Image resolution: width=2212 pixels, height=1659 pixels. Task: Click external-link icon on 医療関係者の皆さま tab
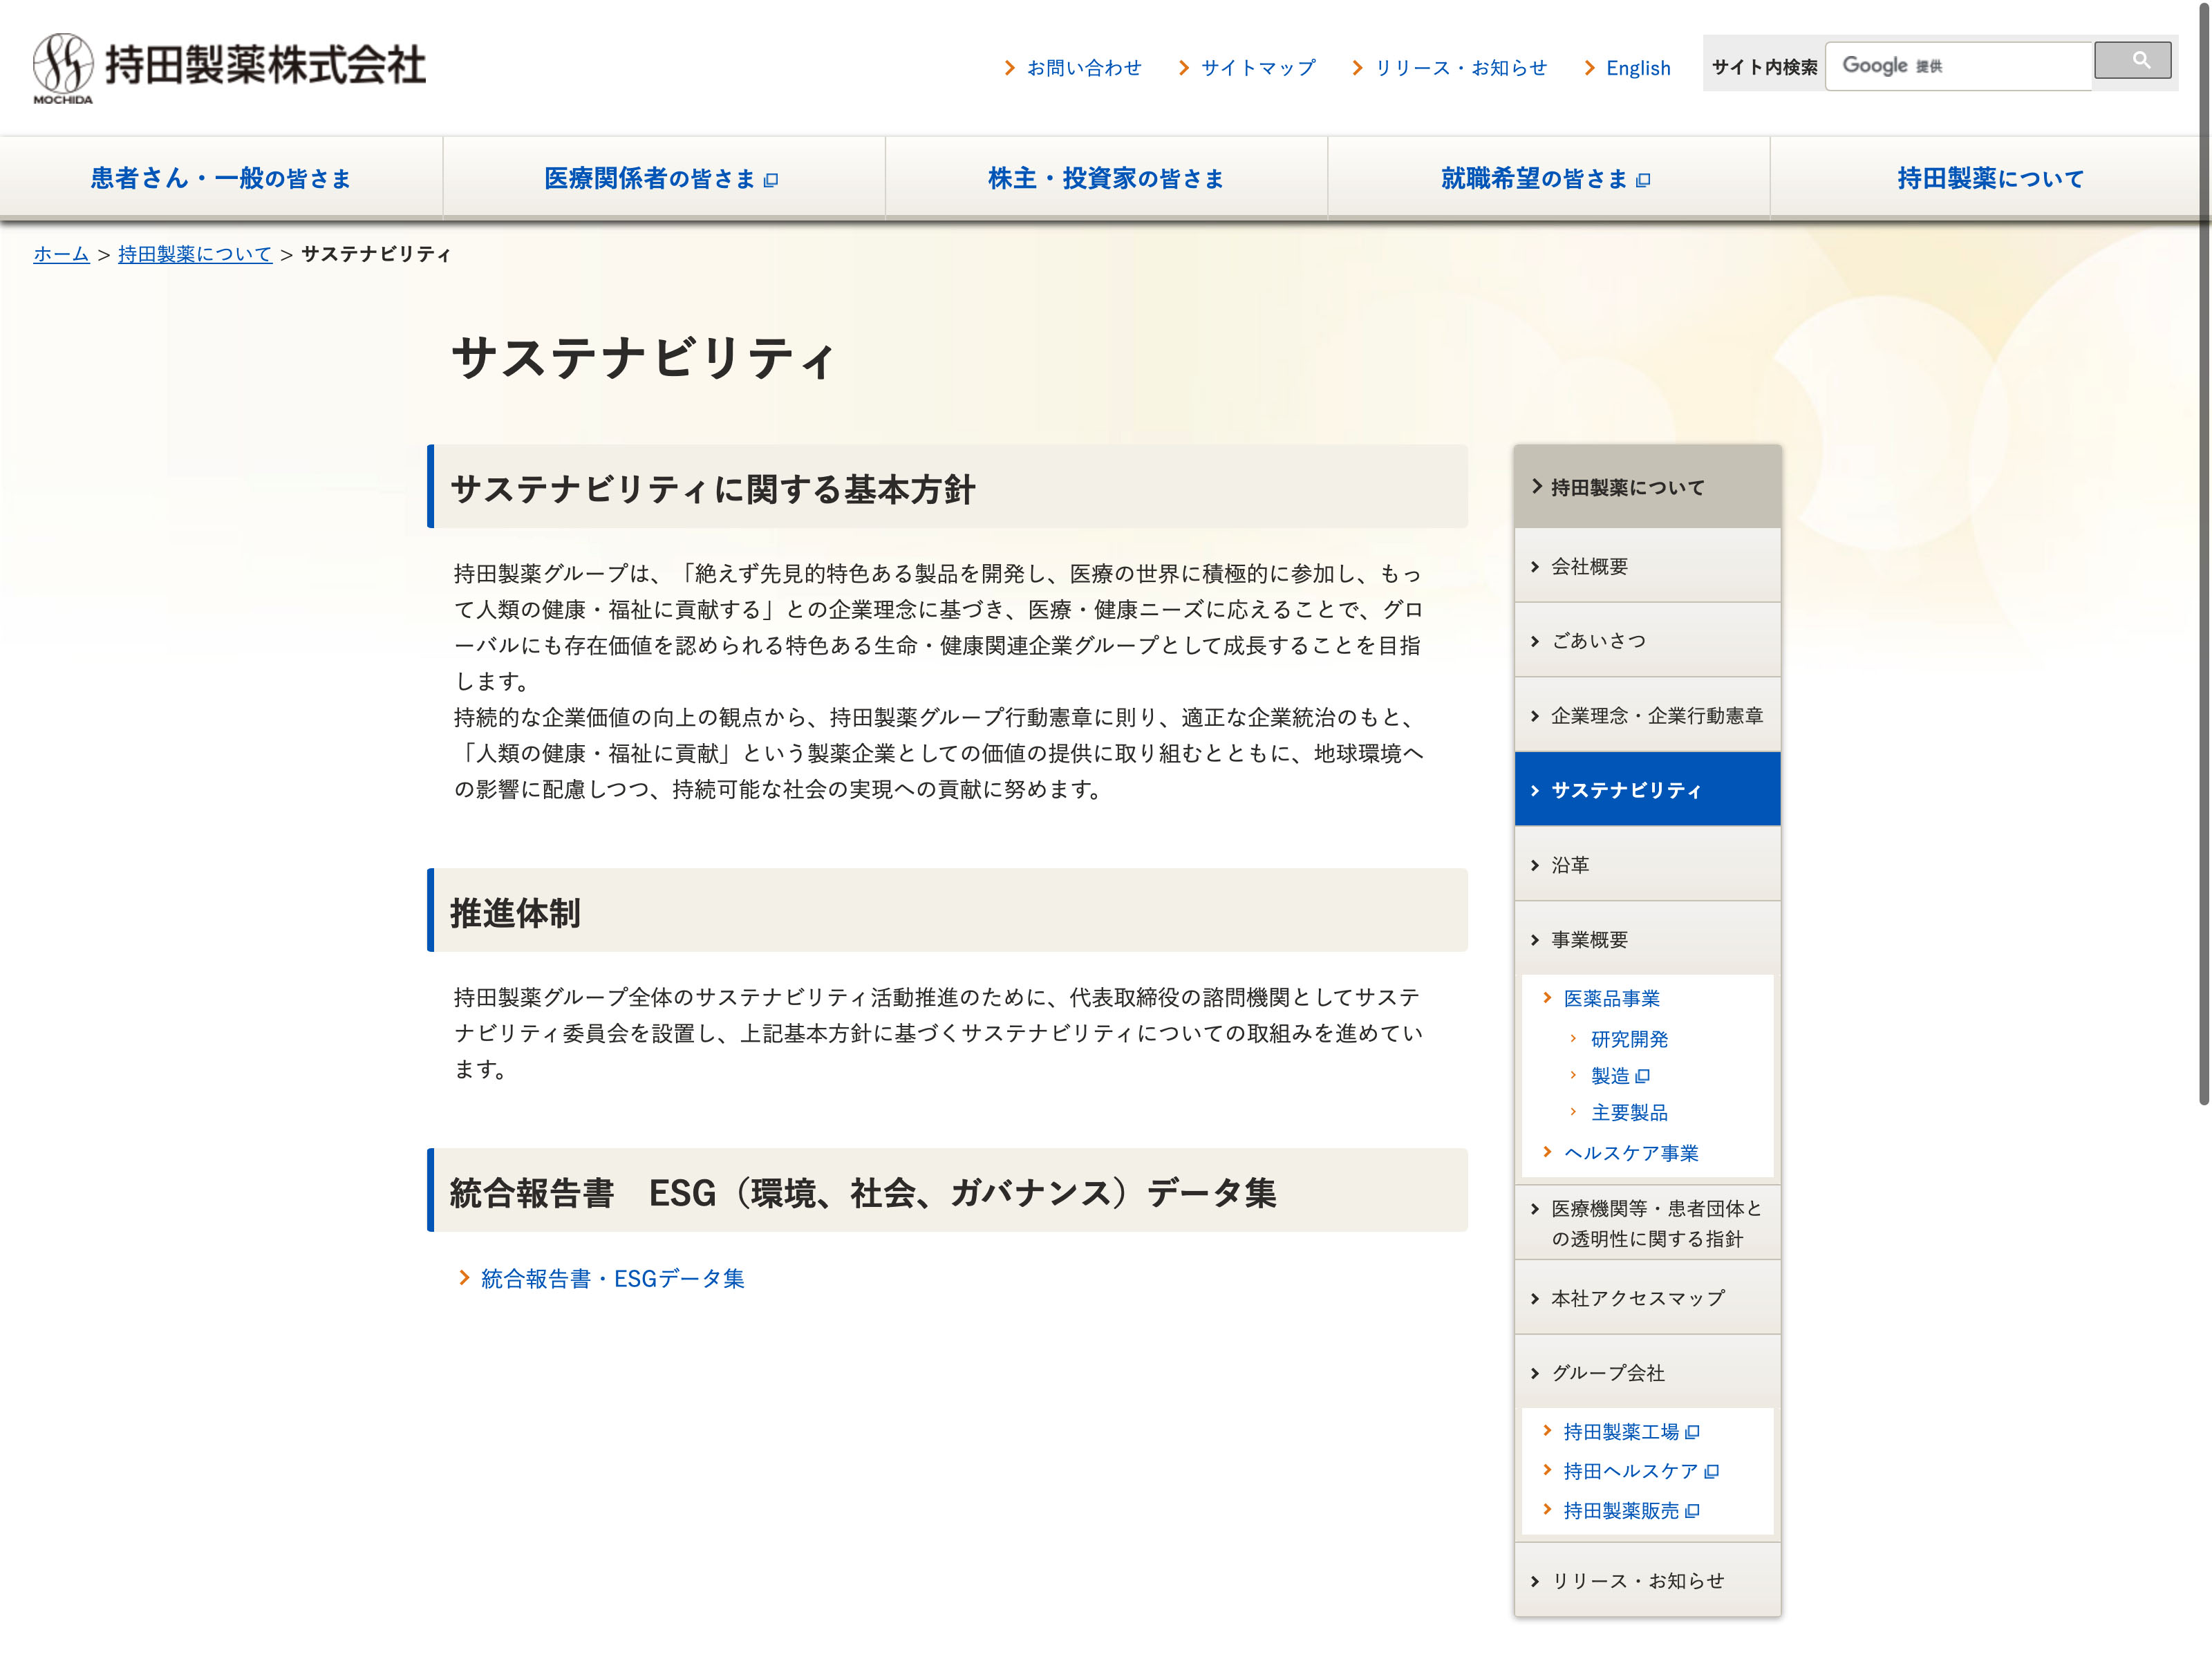coord(771,180)
